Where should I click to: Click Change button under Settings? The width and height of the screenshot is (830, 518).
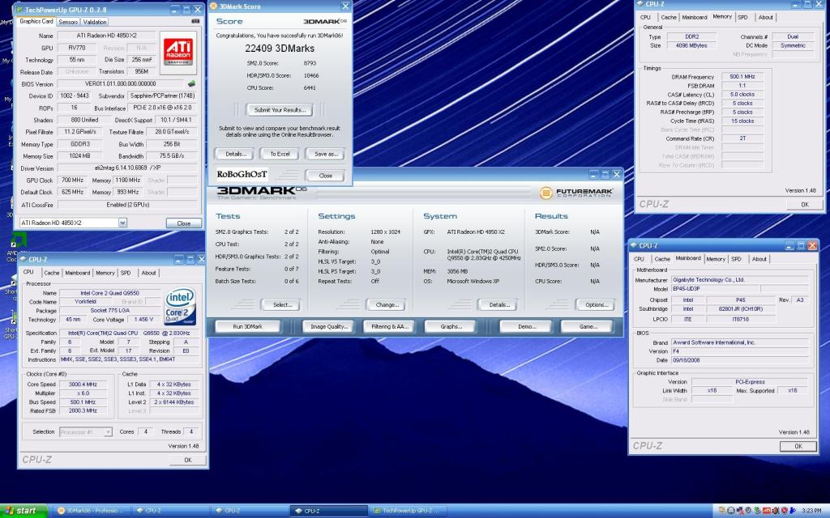point(387,304)
